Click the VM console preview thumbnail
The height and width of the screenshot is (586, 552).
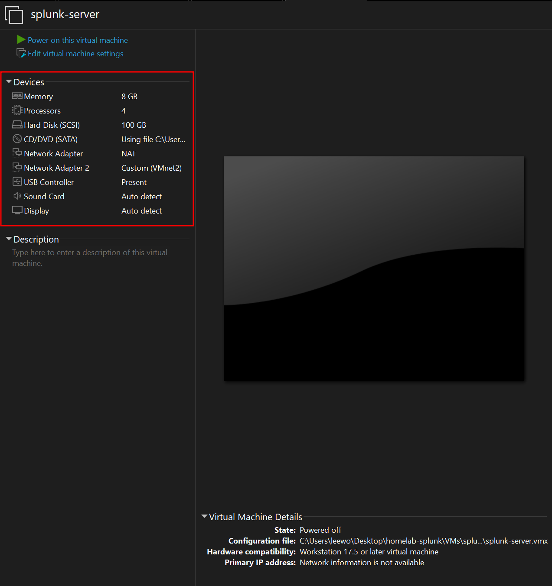[x=374, y=269]
